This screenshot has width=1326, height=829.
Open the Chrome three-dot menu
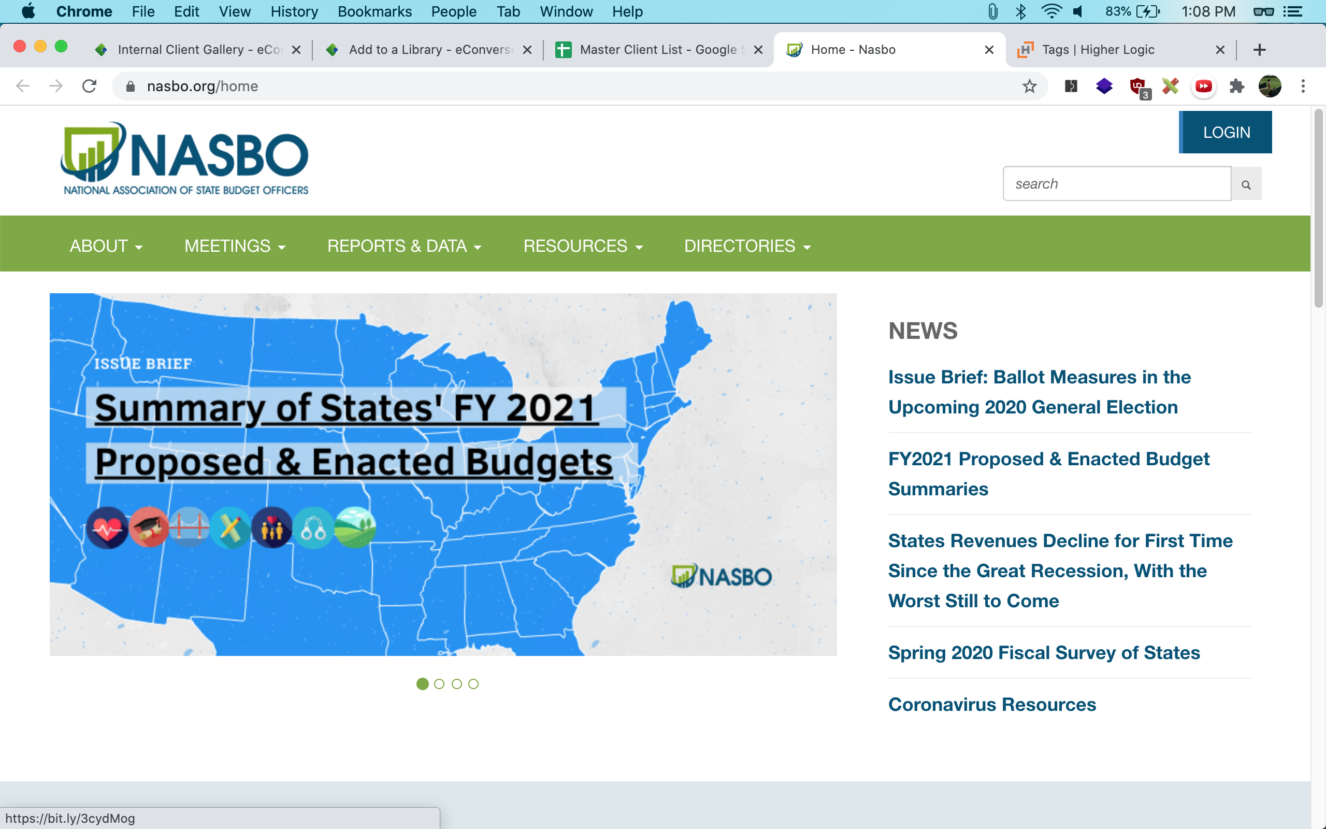(x=1303, y=86)
